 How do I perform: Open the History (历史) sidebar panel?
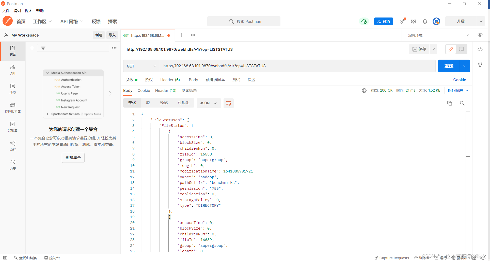click(13, 165)
